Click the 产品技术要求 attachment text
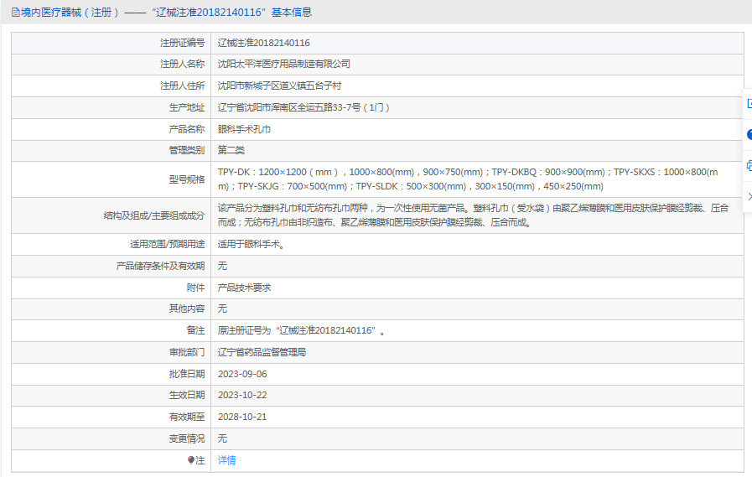 [244, 288]
